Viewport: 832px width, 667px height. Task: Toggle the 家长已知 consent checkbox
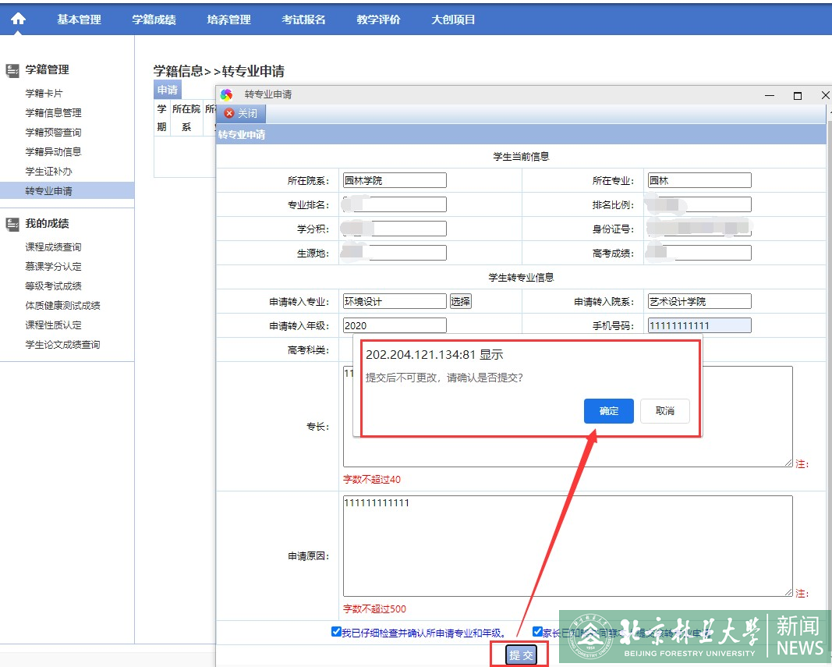pyautogui.click(x=537, y=632)
